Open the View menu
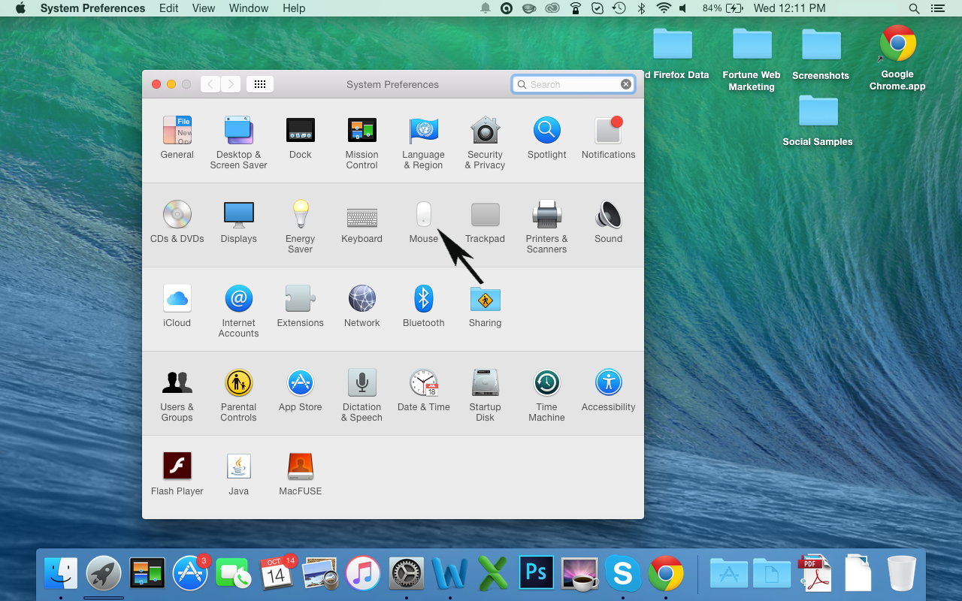Screen dimensions: 962x601 [x=203, y=8]
